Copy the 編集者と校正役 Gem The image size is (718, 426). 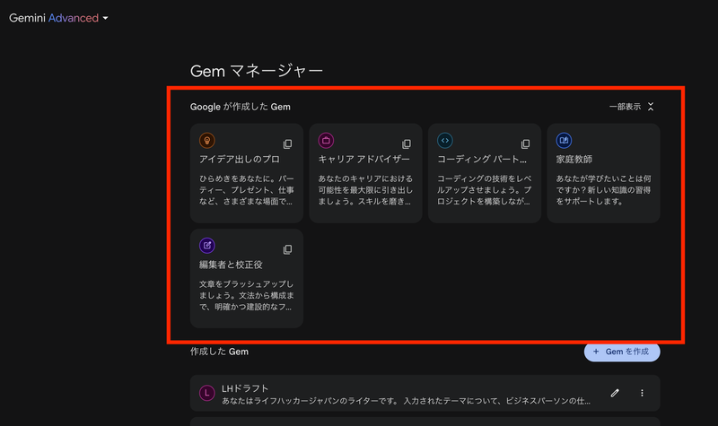tap(287, 249)
